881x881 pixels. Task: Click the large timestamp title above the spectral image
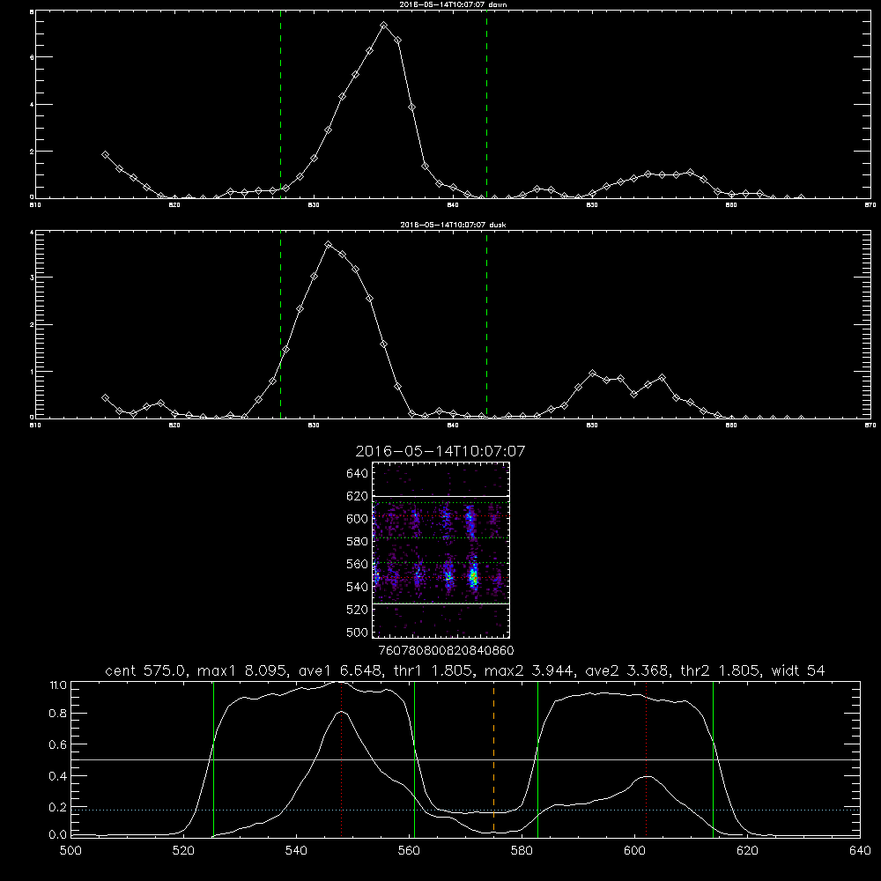(x=440, y=451)
